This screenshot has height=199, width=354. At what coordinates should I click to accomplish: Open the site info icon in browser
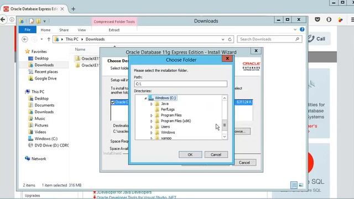pyautogui.click(x=12, y=20)
